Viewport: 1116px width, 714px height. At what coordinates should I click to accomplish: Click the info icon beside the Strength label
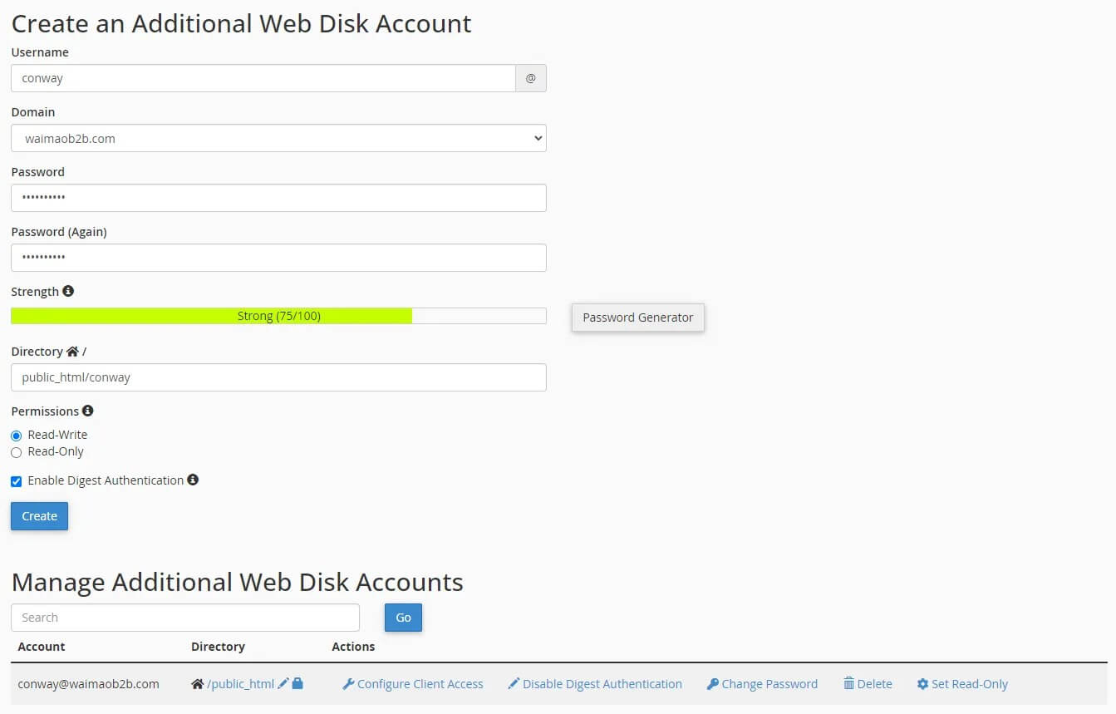pyautogui.click(x=68, y=291)
